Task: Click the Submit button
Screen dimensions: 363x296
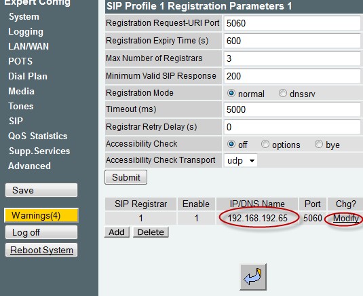Action: pyautogui.click(x=126, y=177)
